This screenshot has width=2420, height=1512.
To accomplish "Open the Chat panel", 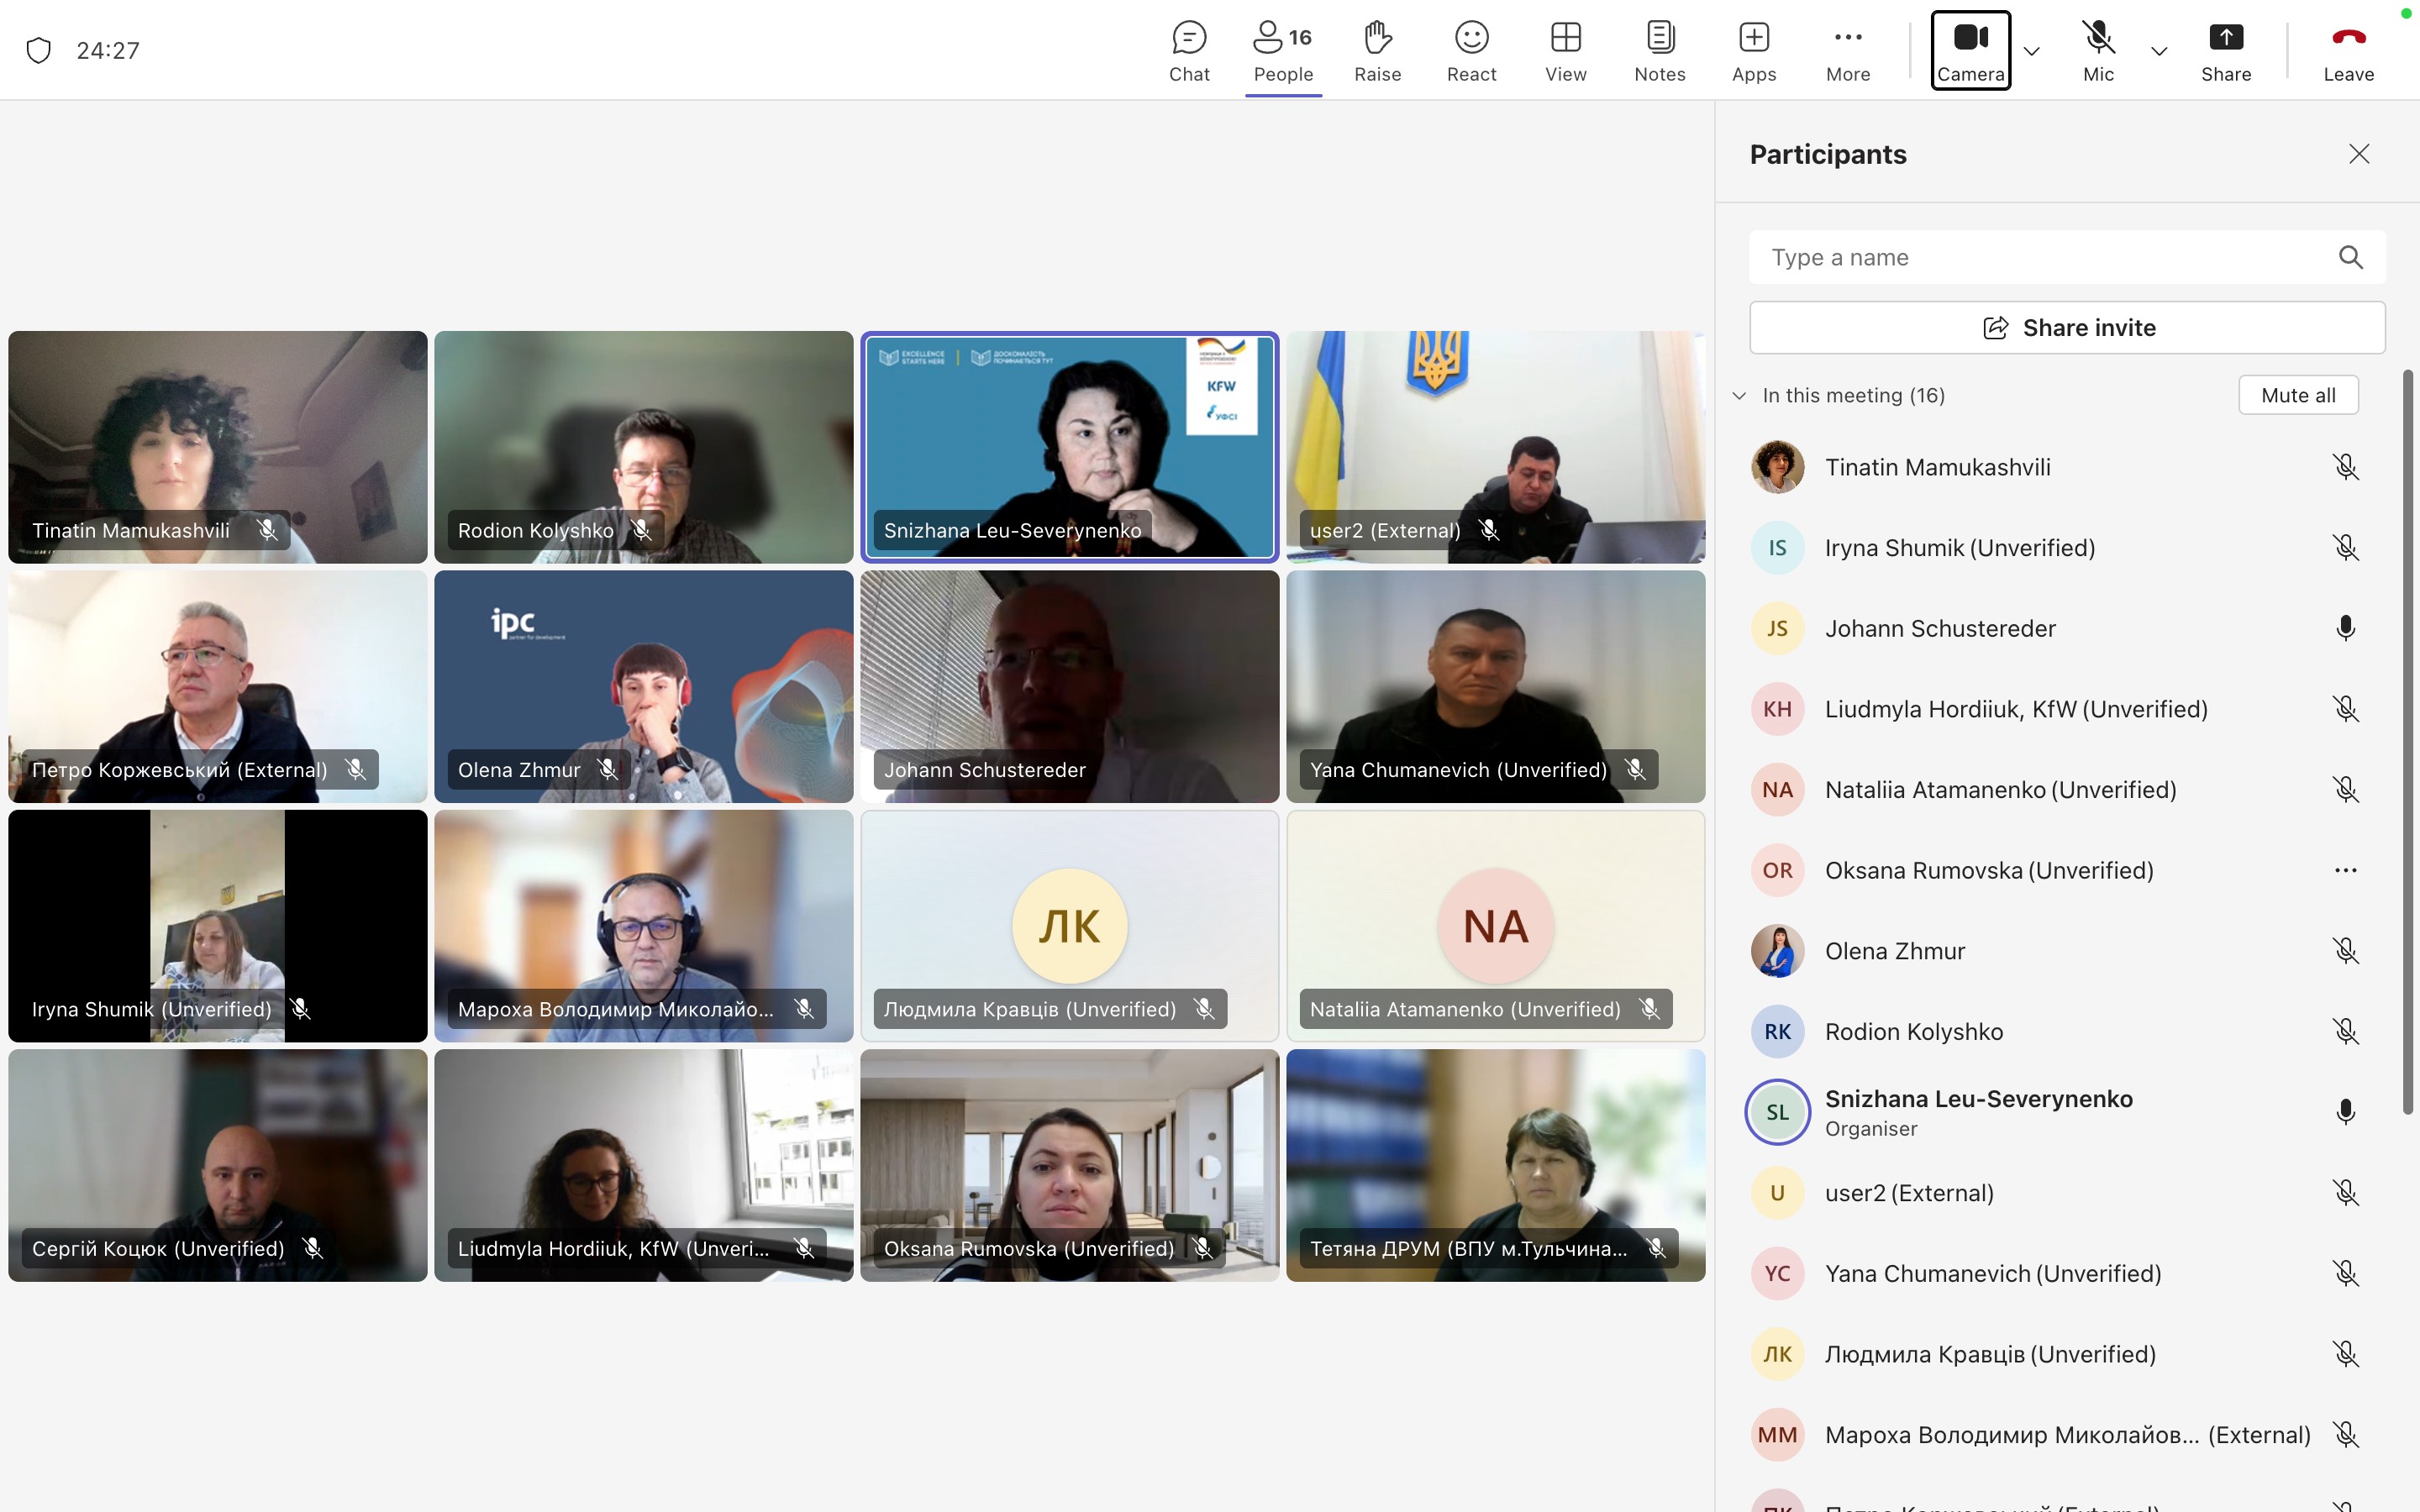I will (1188, 51).
